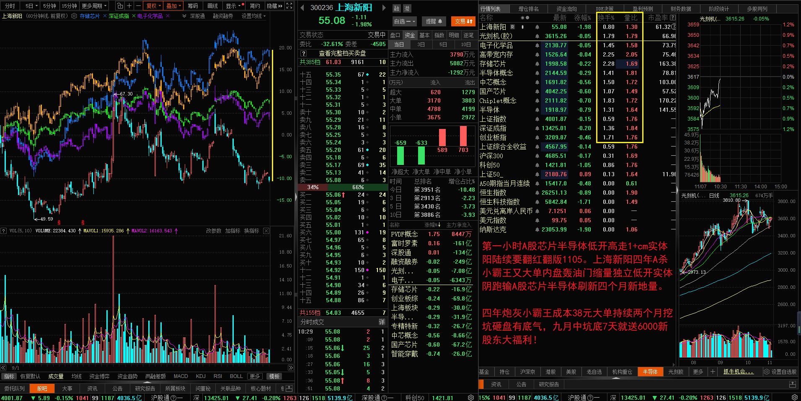Enter full-screen chart mode

coord(289,6)
